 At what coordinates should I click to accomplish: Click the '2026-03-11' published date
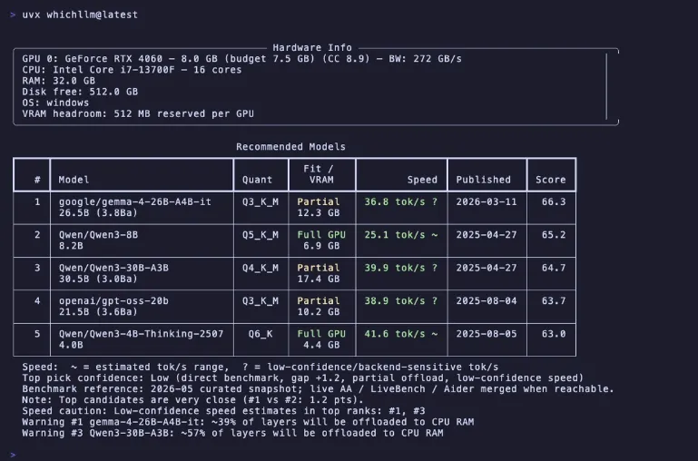[487, 201]
